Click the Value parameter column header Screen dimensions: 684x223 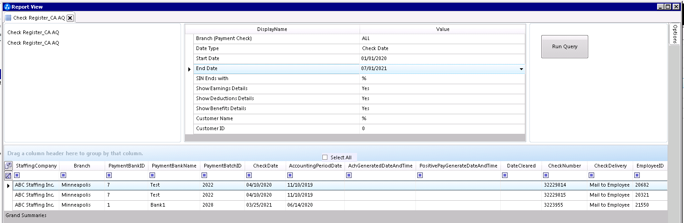(443, 29)
